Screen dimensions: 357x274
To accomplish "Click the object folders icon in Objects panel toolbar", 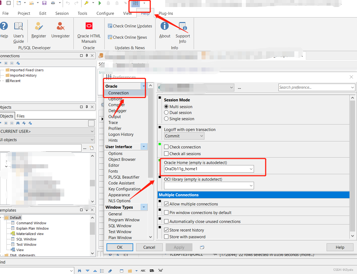I will point(30,123).
